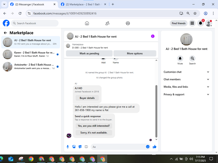Click the back arrow beside Marketplace
Viewport: 218px width, 163px height.
coord(5,33)
